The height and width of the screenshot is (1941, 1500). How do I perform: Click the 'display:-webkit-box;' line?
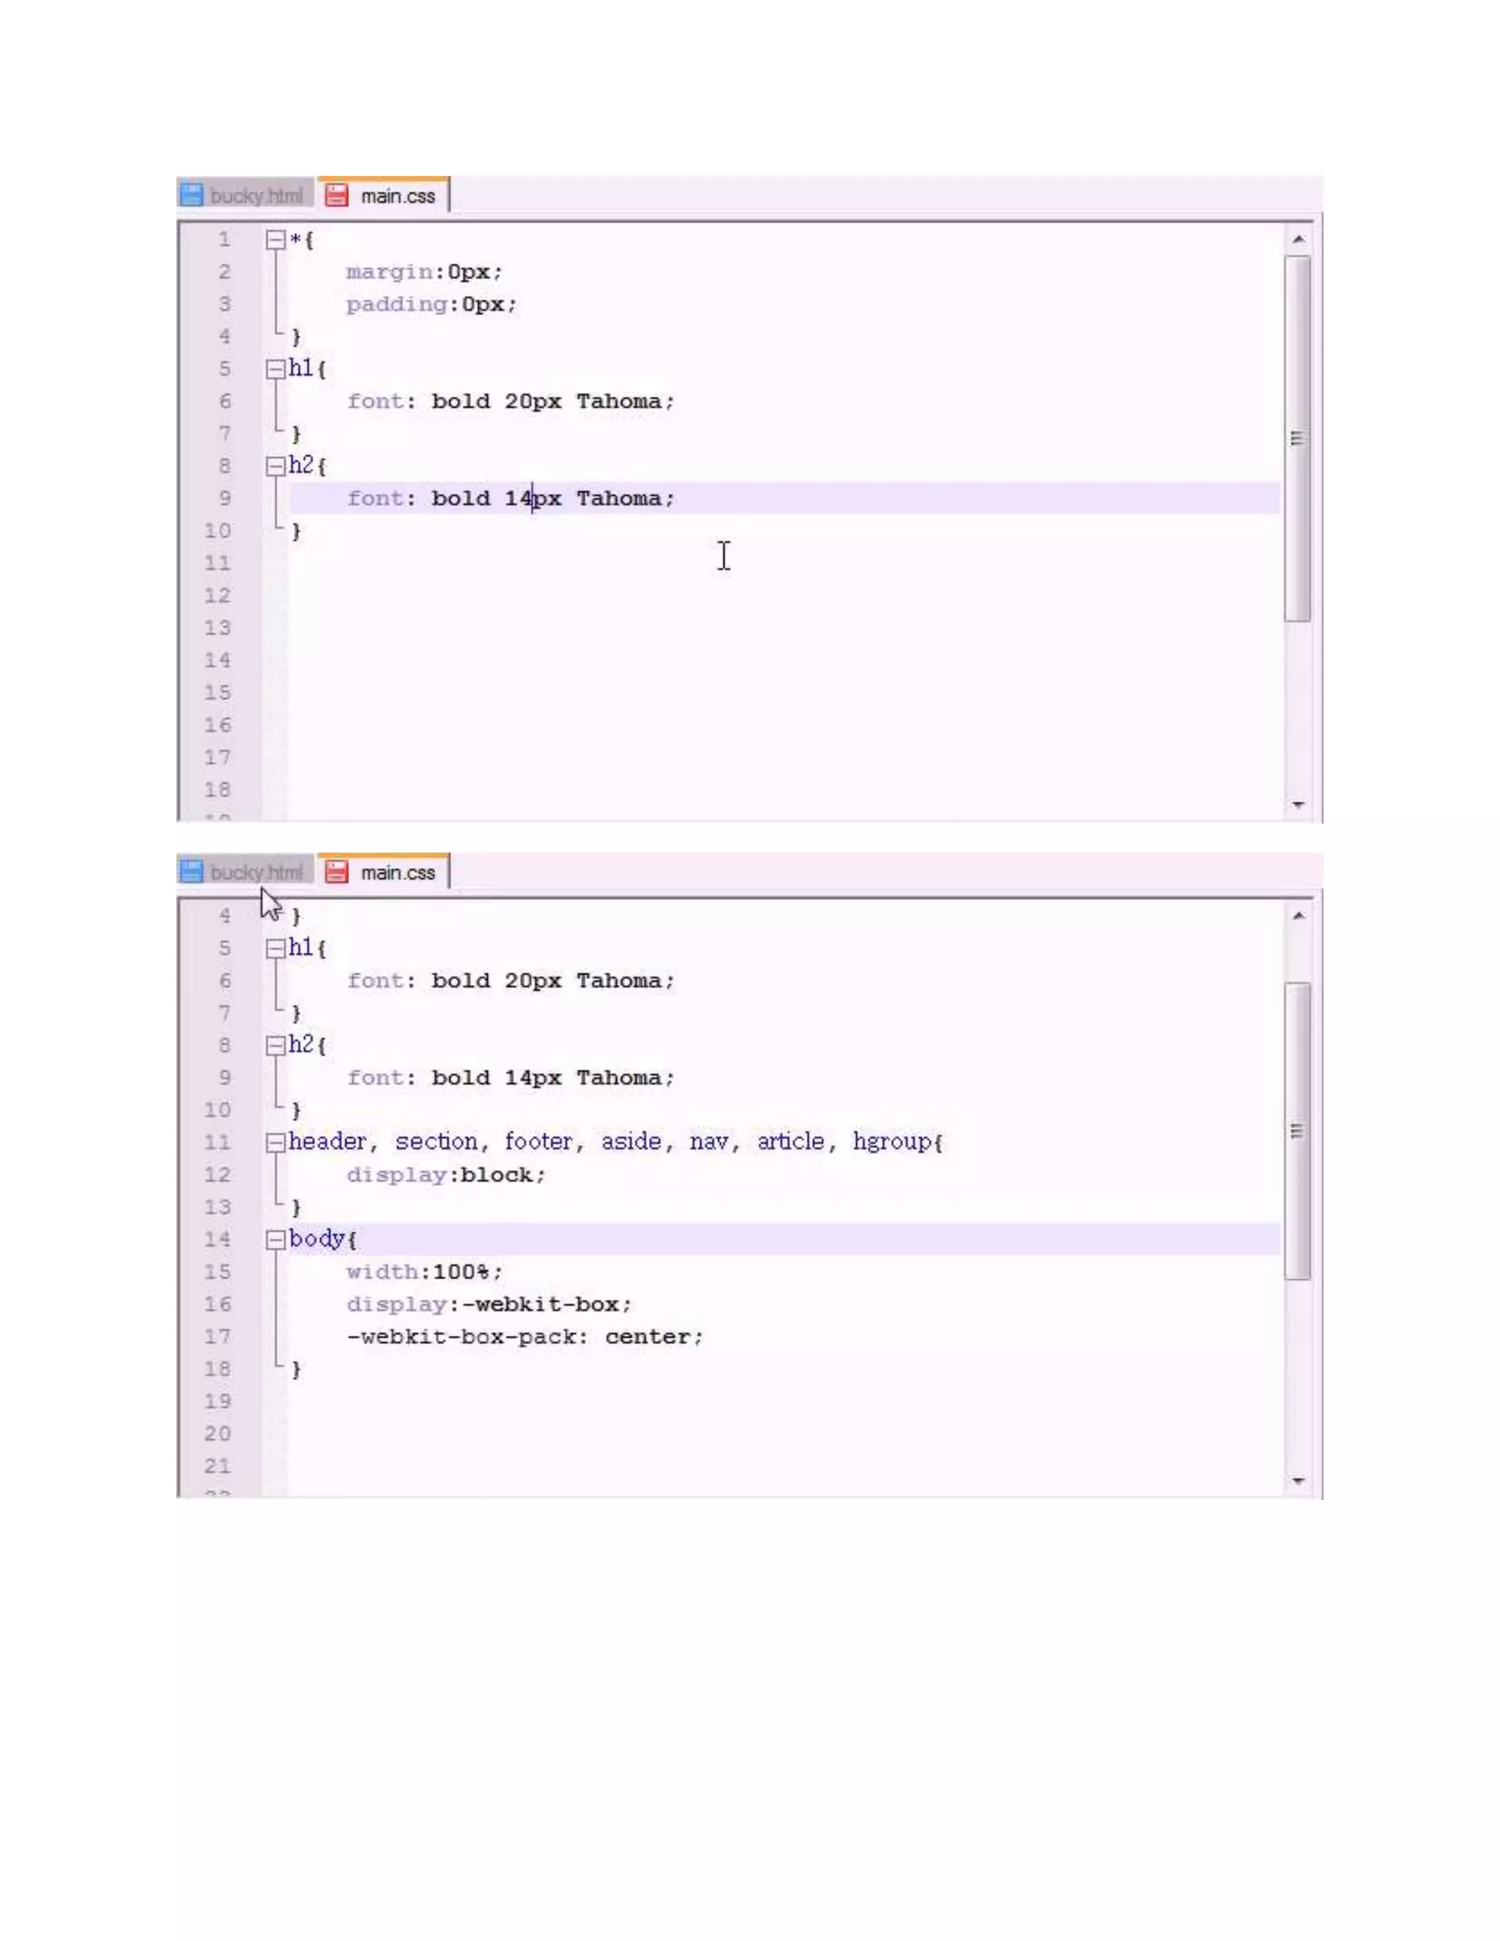(489, 1304)
